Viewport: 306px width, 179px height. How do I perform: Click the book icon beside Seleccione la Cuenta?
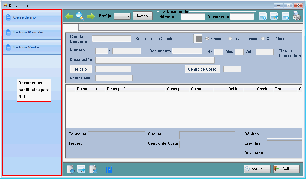(x=198, y=39)
